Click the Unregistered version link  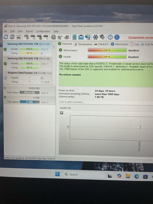(140, 37)
